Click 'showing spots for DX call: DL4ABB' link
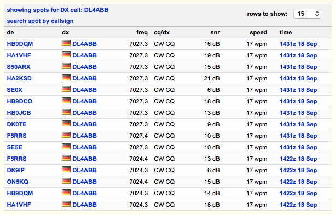The image size is (335, 215). pos(57,10)
